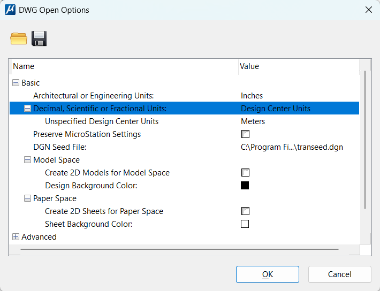This screenshot has width=380, height=291.
Task: Pick the Sheet Background Color white swatch
Action: click(245, 224)
